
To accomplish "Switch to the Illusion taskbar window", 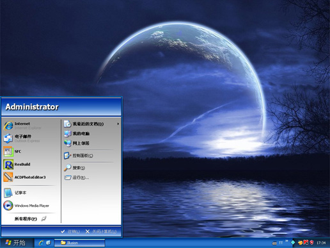I will pos(80,243).
